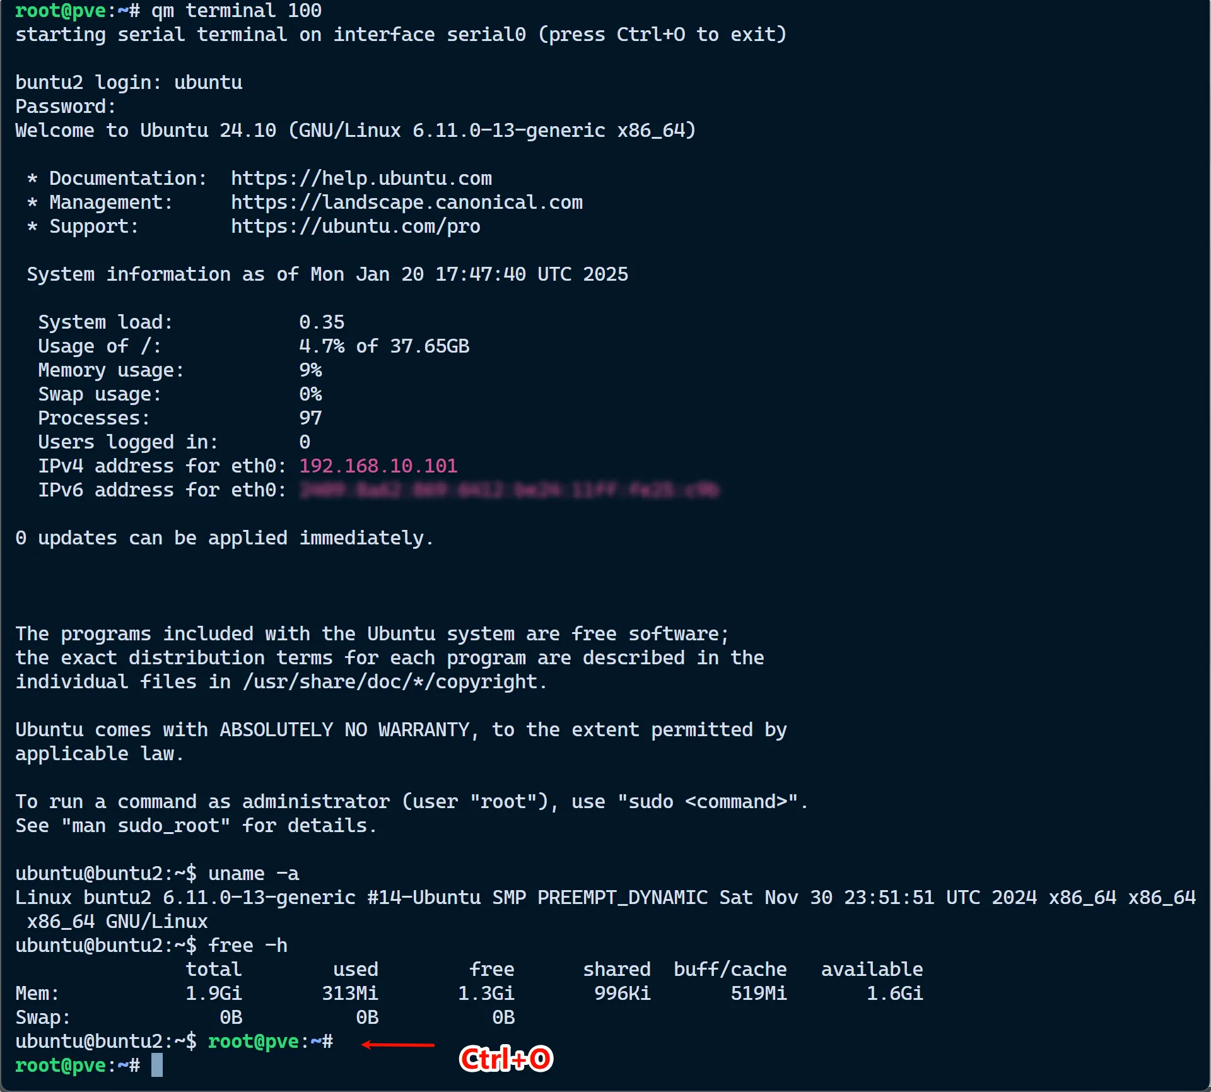
Task: Click the terminal cursor block at bottom prompt
Action: click(157, 1066)
